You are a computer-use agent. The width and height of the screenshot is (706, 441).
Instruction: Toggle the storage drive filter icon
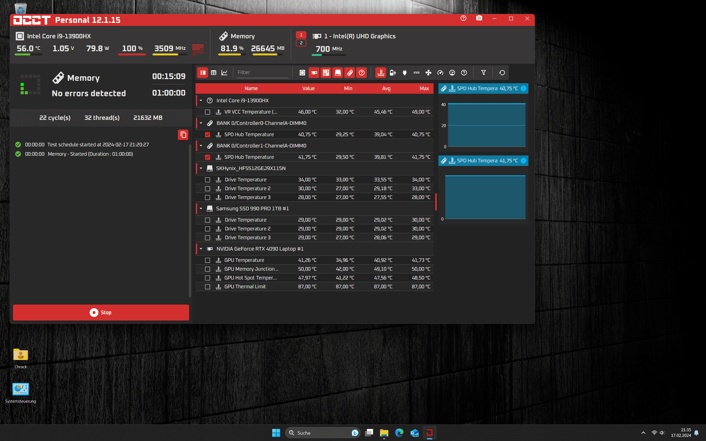tap(338, 72)
